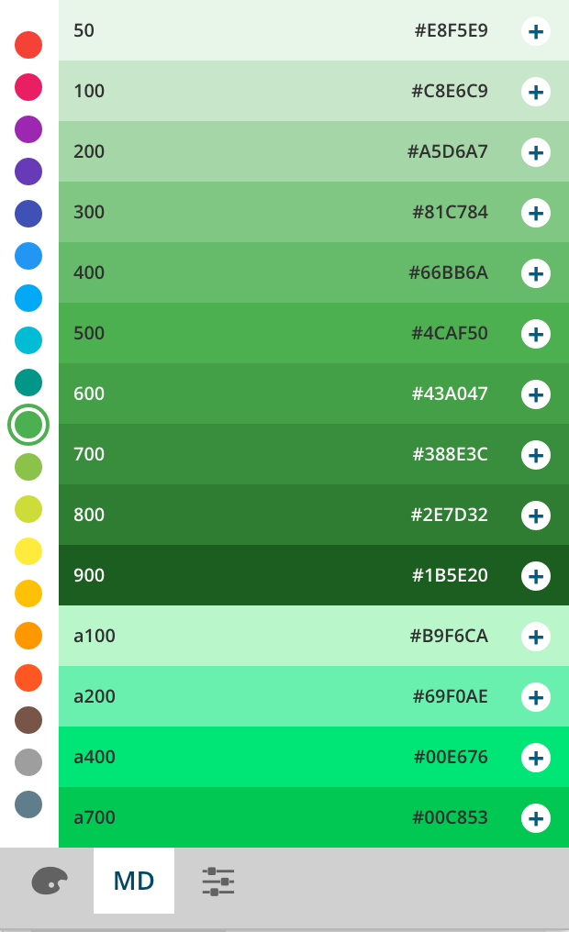
Task: Select the blue grey color dot
Action: point(28,804)
